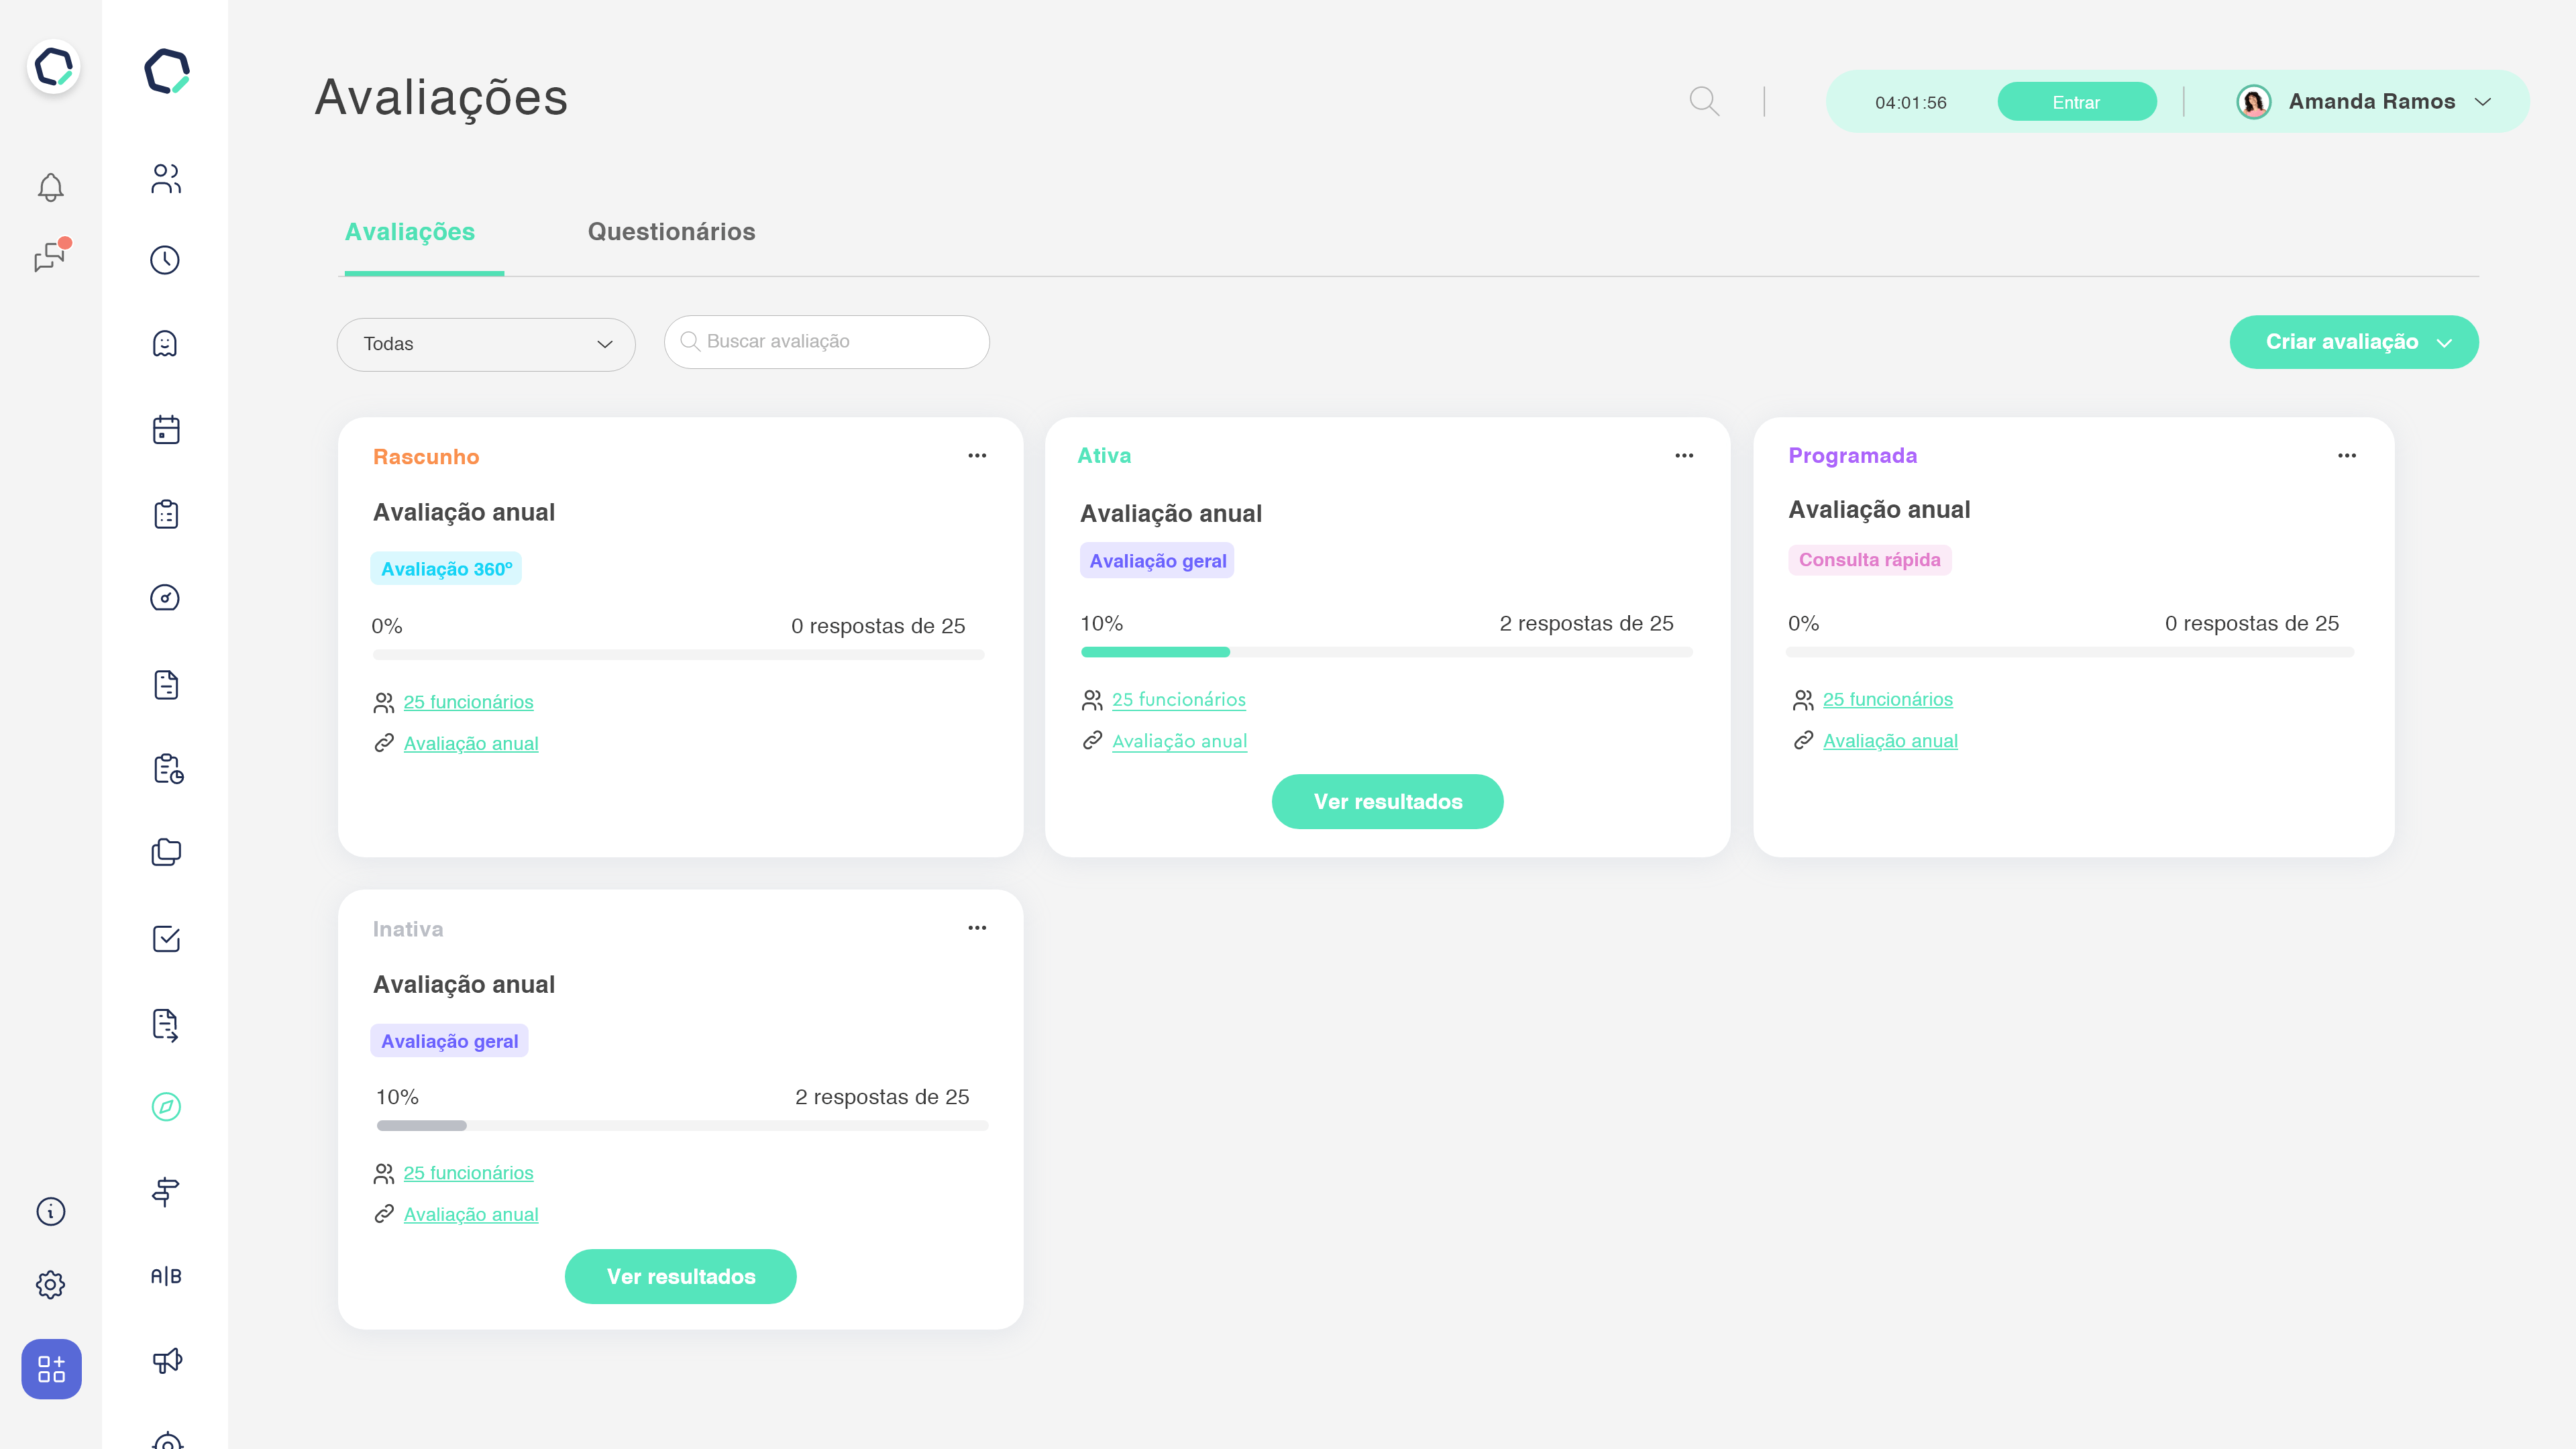Open the employees people icon in sidebar
The height and width of the screenshot is (1449, 2576).
(x=166, y=179)
